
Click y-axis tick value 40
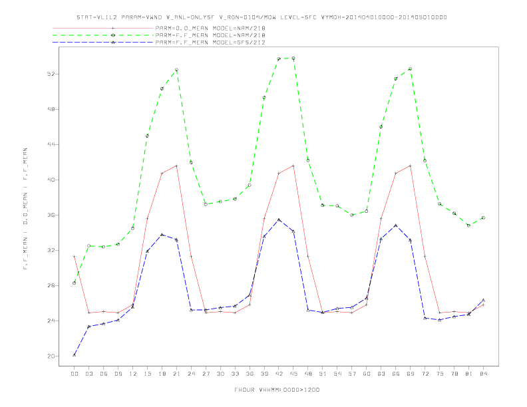pyautogui.click(x=51, y=180)
